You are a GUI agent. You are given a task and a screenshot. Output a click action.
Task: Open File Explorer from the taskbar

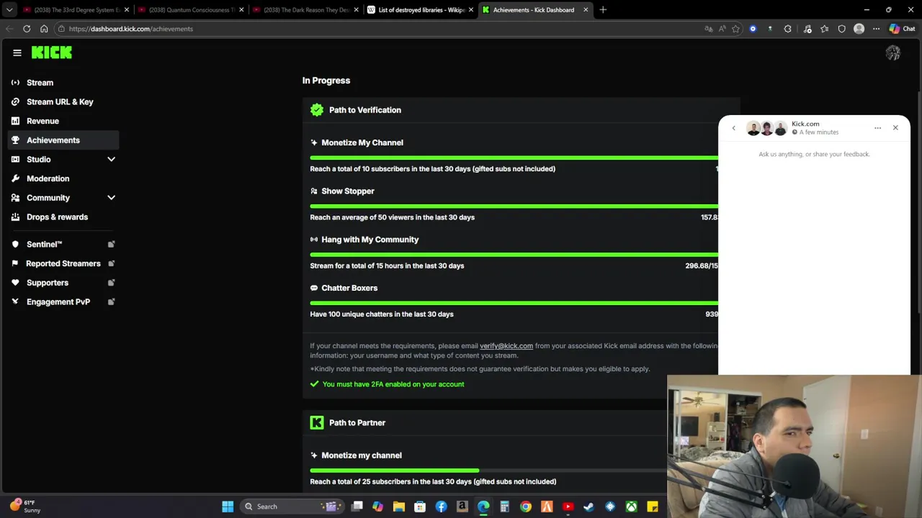[x=399, y=506]
